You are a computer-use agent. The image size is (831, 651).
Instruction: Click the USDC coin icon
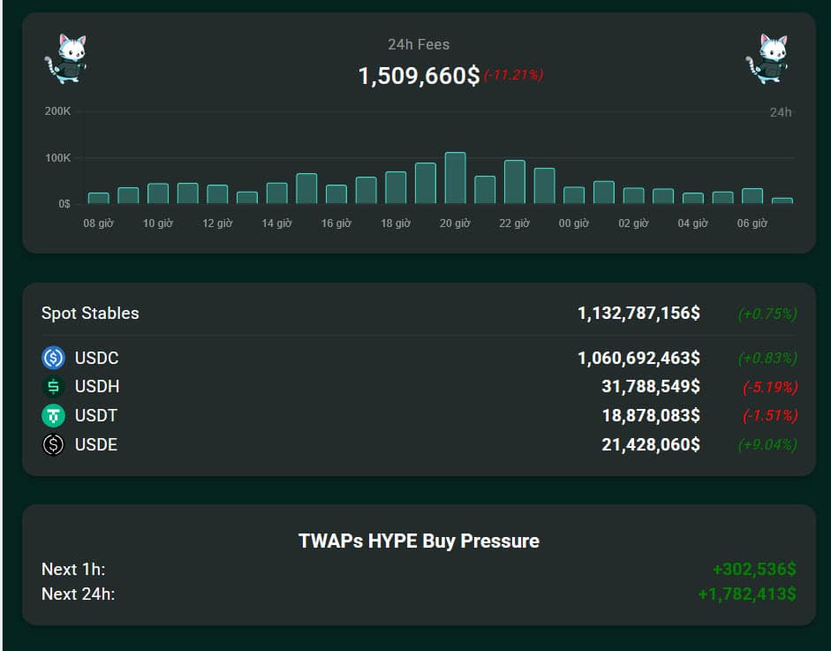(x=54, y=358)
